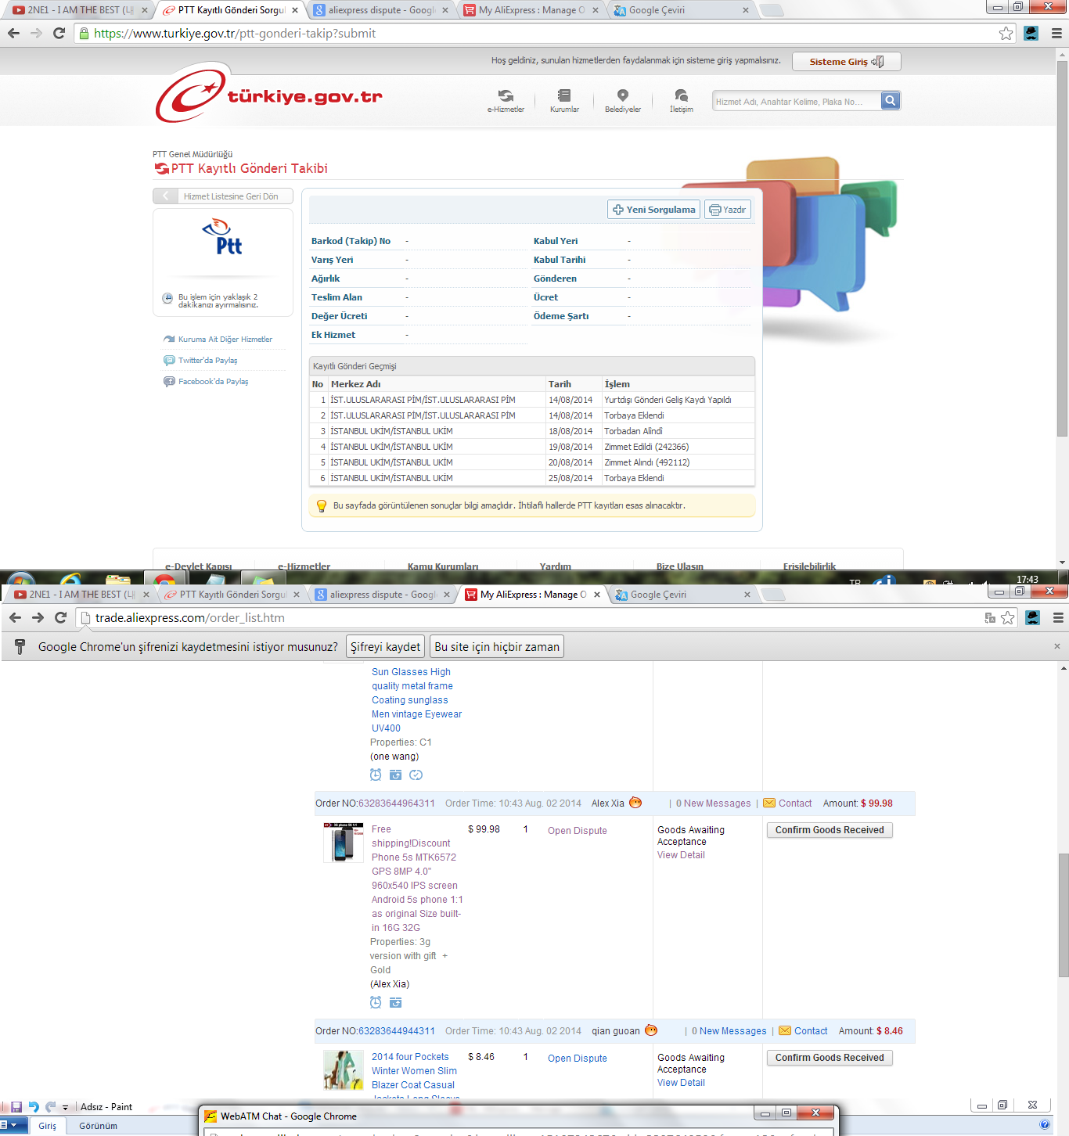
Task: Bookmark the AliExpress page with star icon
Action: click(x=1008, y=617)
